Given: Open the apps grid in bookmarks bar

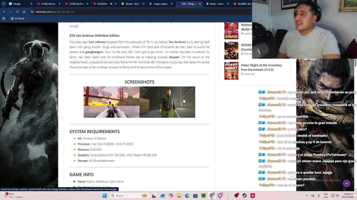Looking at the screenshot, I should (x=4, y=18).
